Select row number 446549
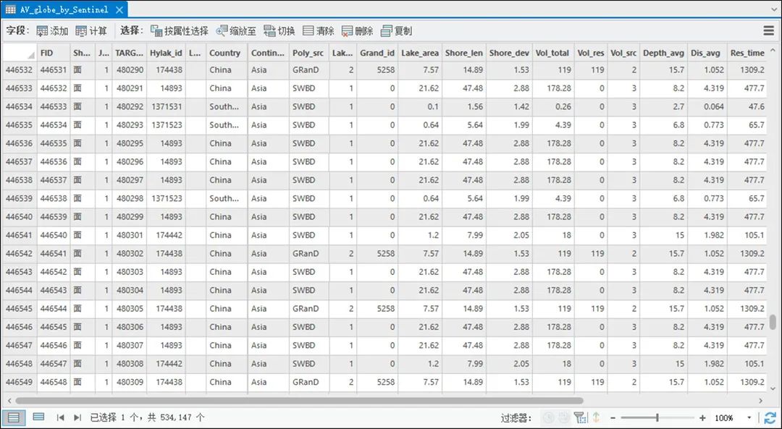This screenshot has width=782, height=429. pyautogui.click(x=20, y=382)
